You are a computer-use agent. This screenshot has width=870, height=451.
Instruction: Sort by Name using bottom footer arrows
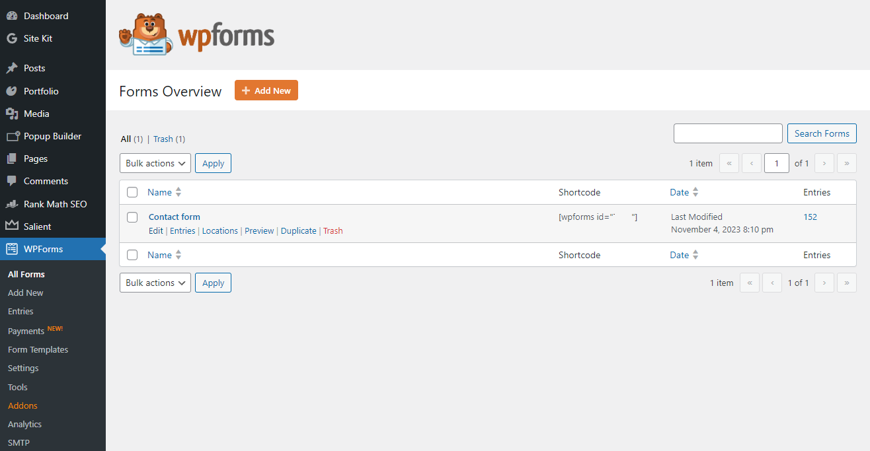[x=178, y=255]
